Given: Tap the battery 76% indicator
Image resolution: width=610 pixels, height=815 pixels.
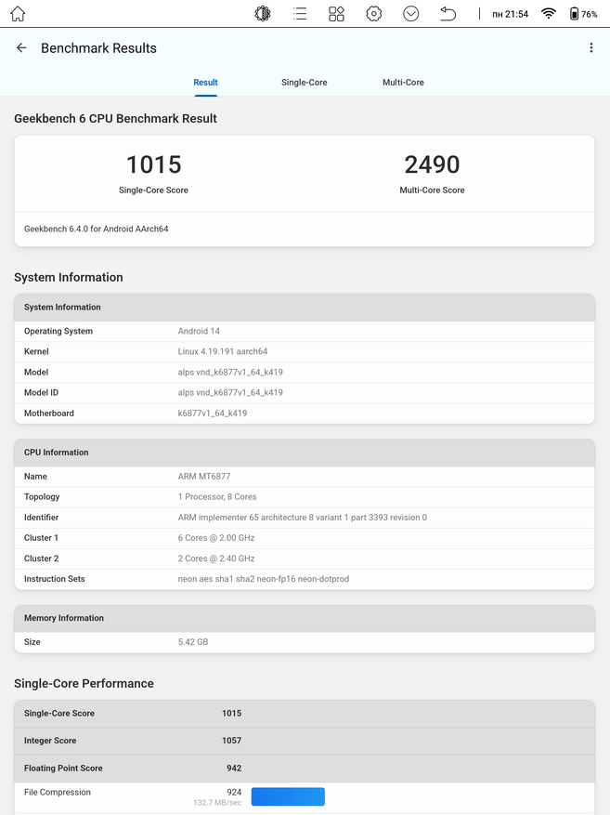Looking at the screenshot, I should click(x=583, y=14).
